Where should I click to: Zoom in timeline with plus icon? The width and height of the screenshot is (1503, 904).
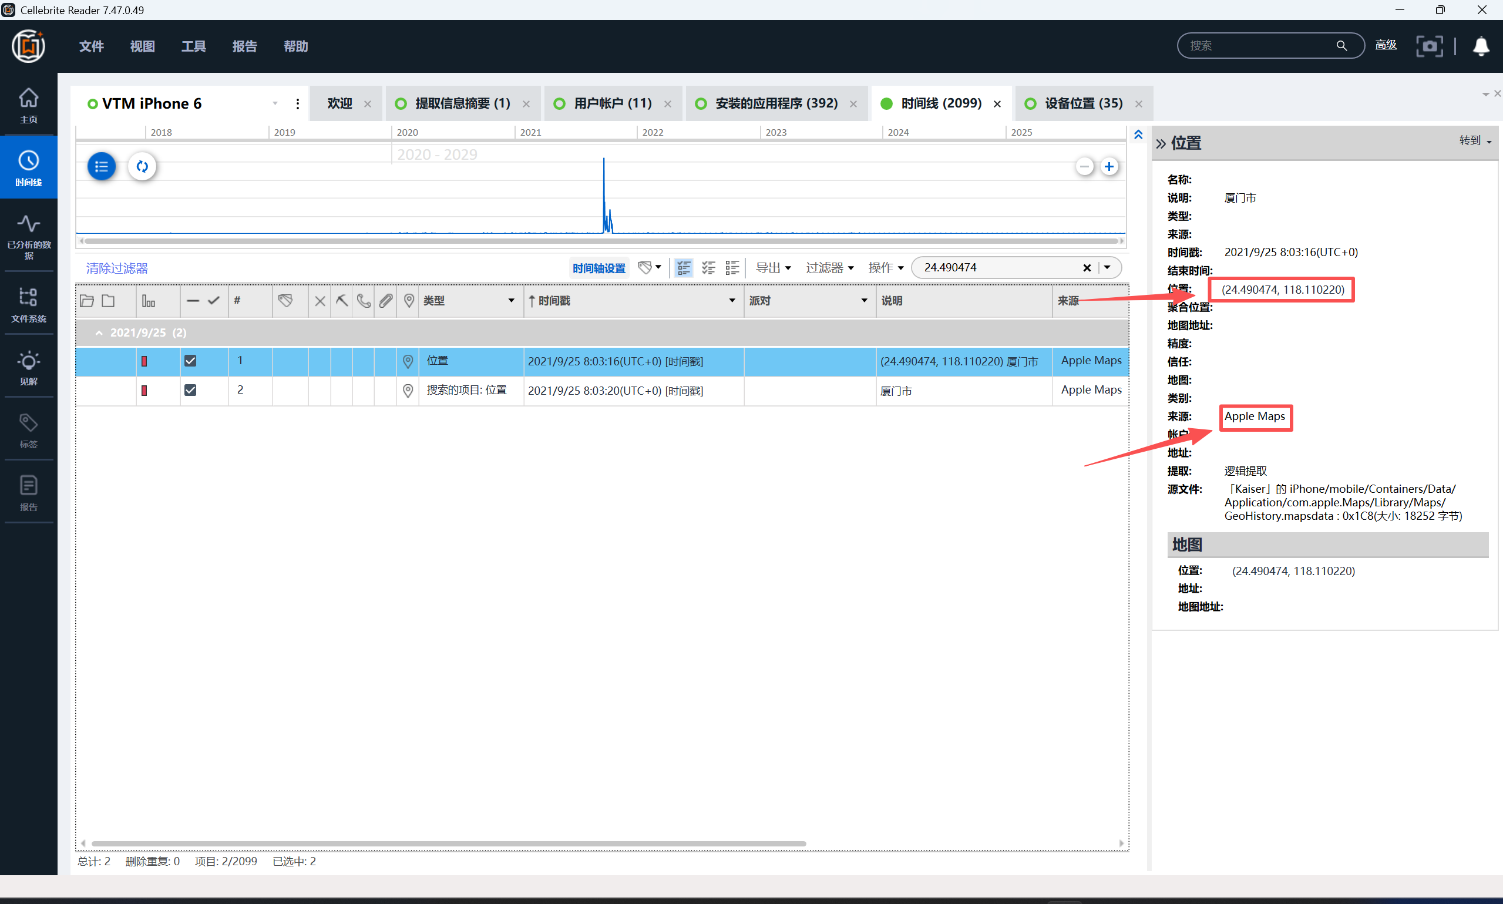coord(1109,166)
